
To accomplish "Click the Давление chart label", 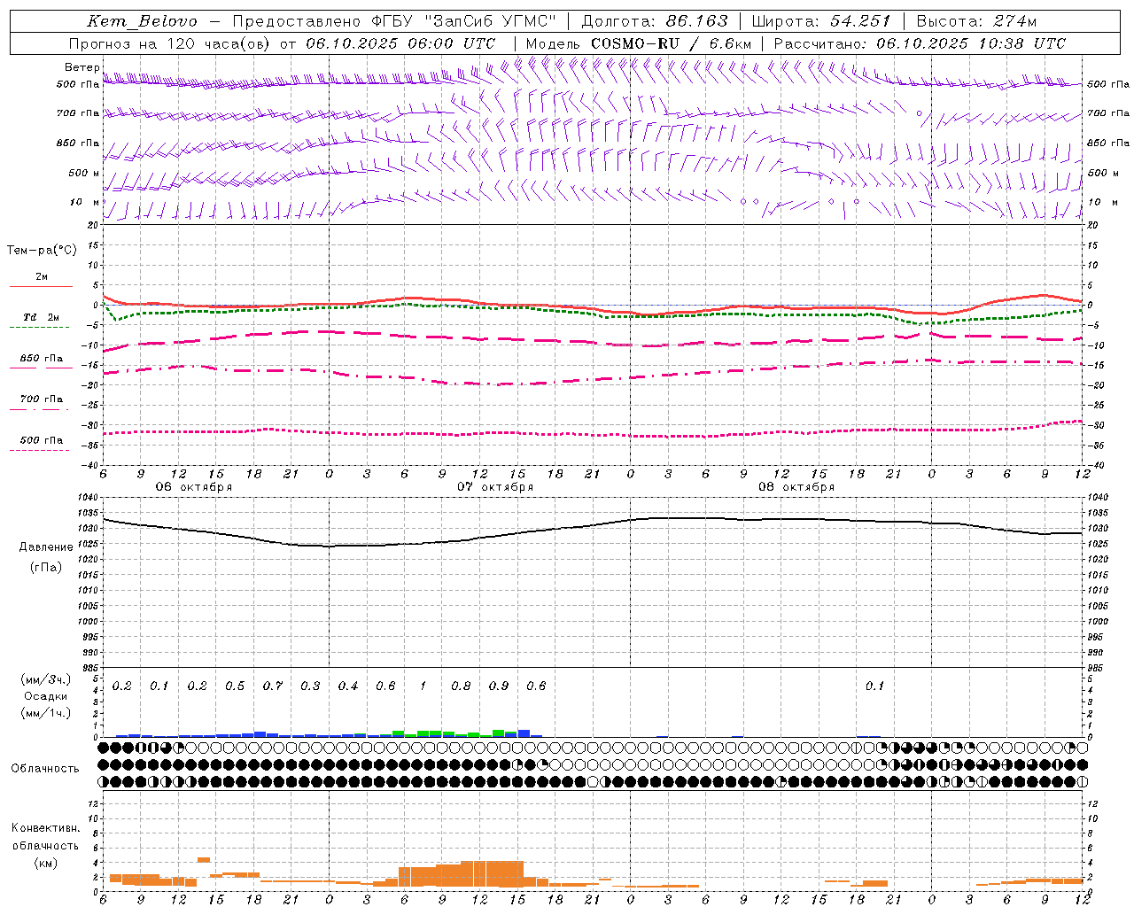I will [46, 547].
